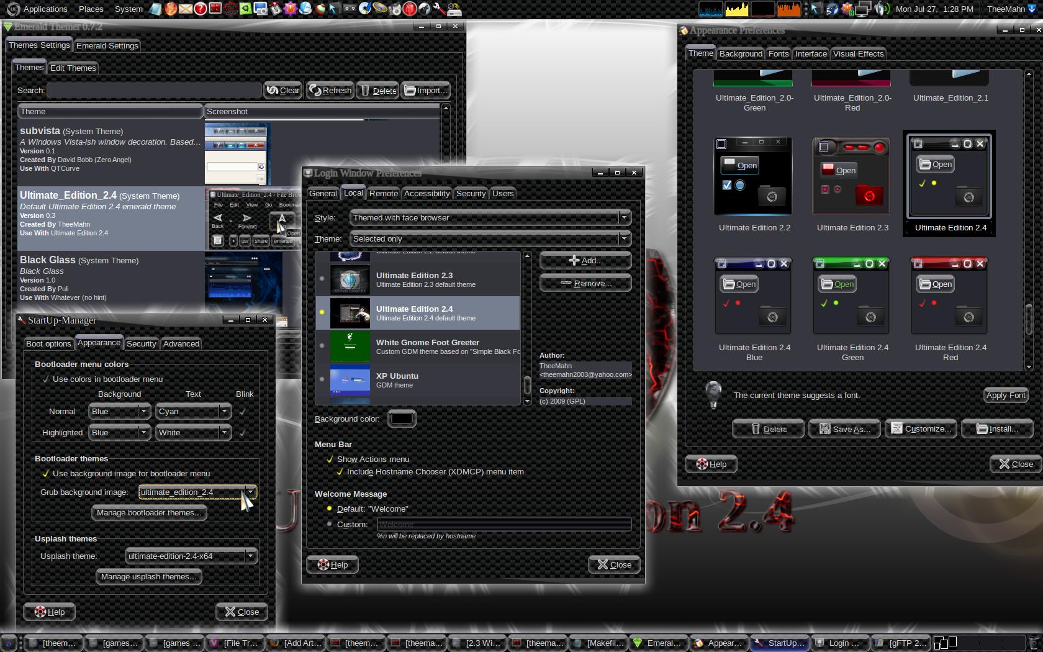Screen dimensions: 1043x652
Task: Toggle Blink checkbox for Highlighted row
Action: (242, 432)
